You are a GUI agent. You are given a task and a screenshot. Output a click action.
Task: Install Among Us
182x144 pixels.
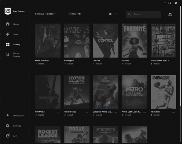(68, 64)
